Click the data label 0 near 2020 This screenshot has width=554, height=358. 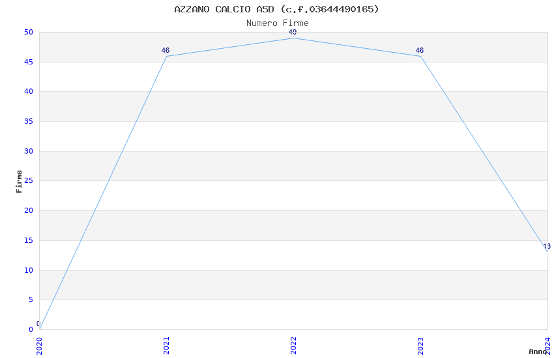tap(38, 324)
